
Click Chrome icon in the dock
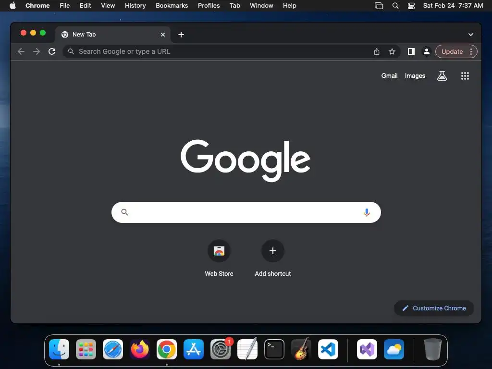click(167, 349)
